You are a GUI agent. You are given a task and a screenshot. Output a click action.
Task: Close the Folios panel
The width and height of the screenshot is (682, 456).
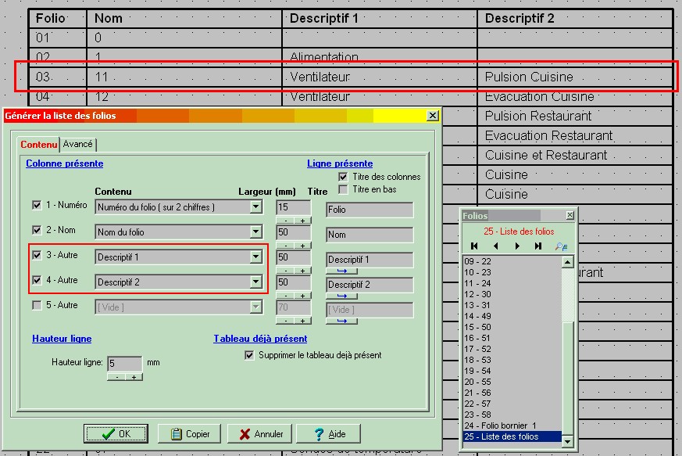(570, 215)
